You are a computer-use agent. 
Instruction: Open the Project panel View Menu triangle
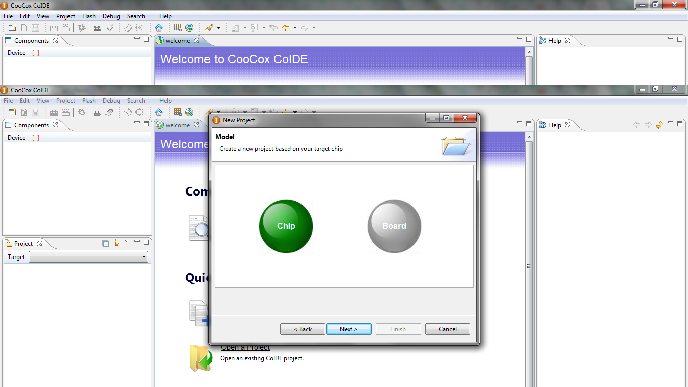click(127, 242)
